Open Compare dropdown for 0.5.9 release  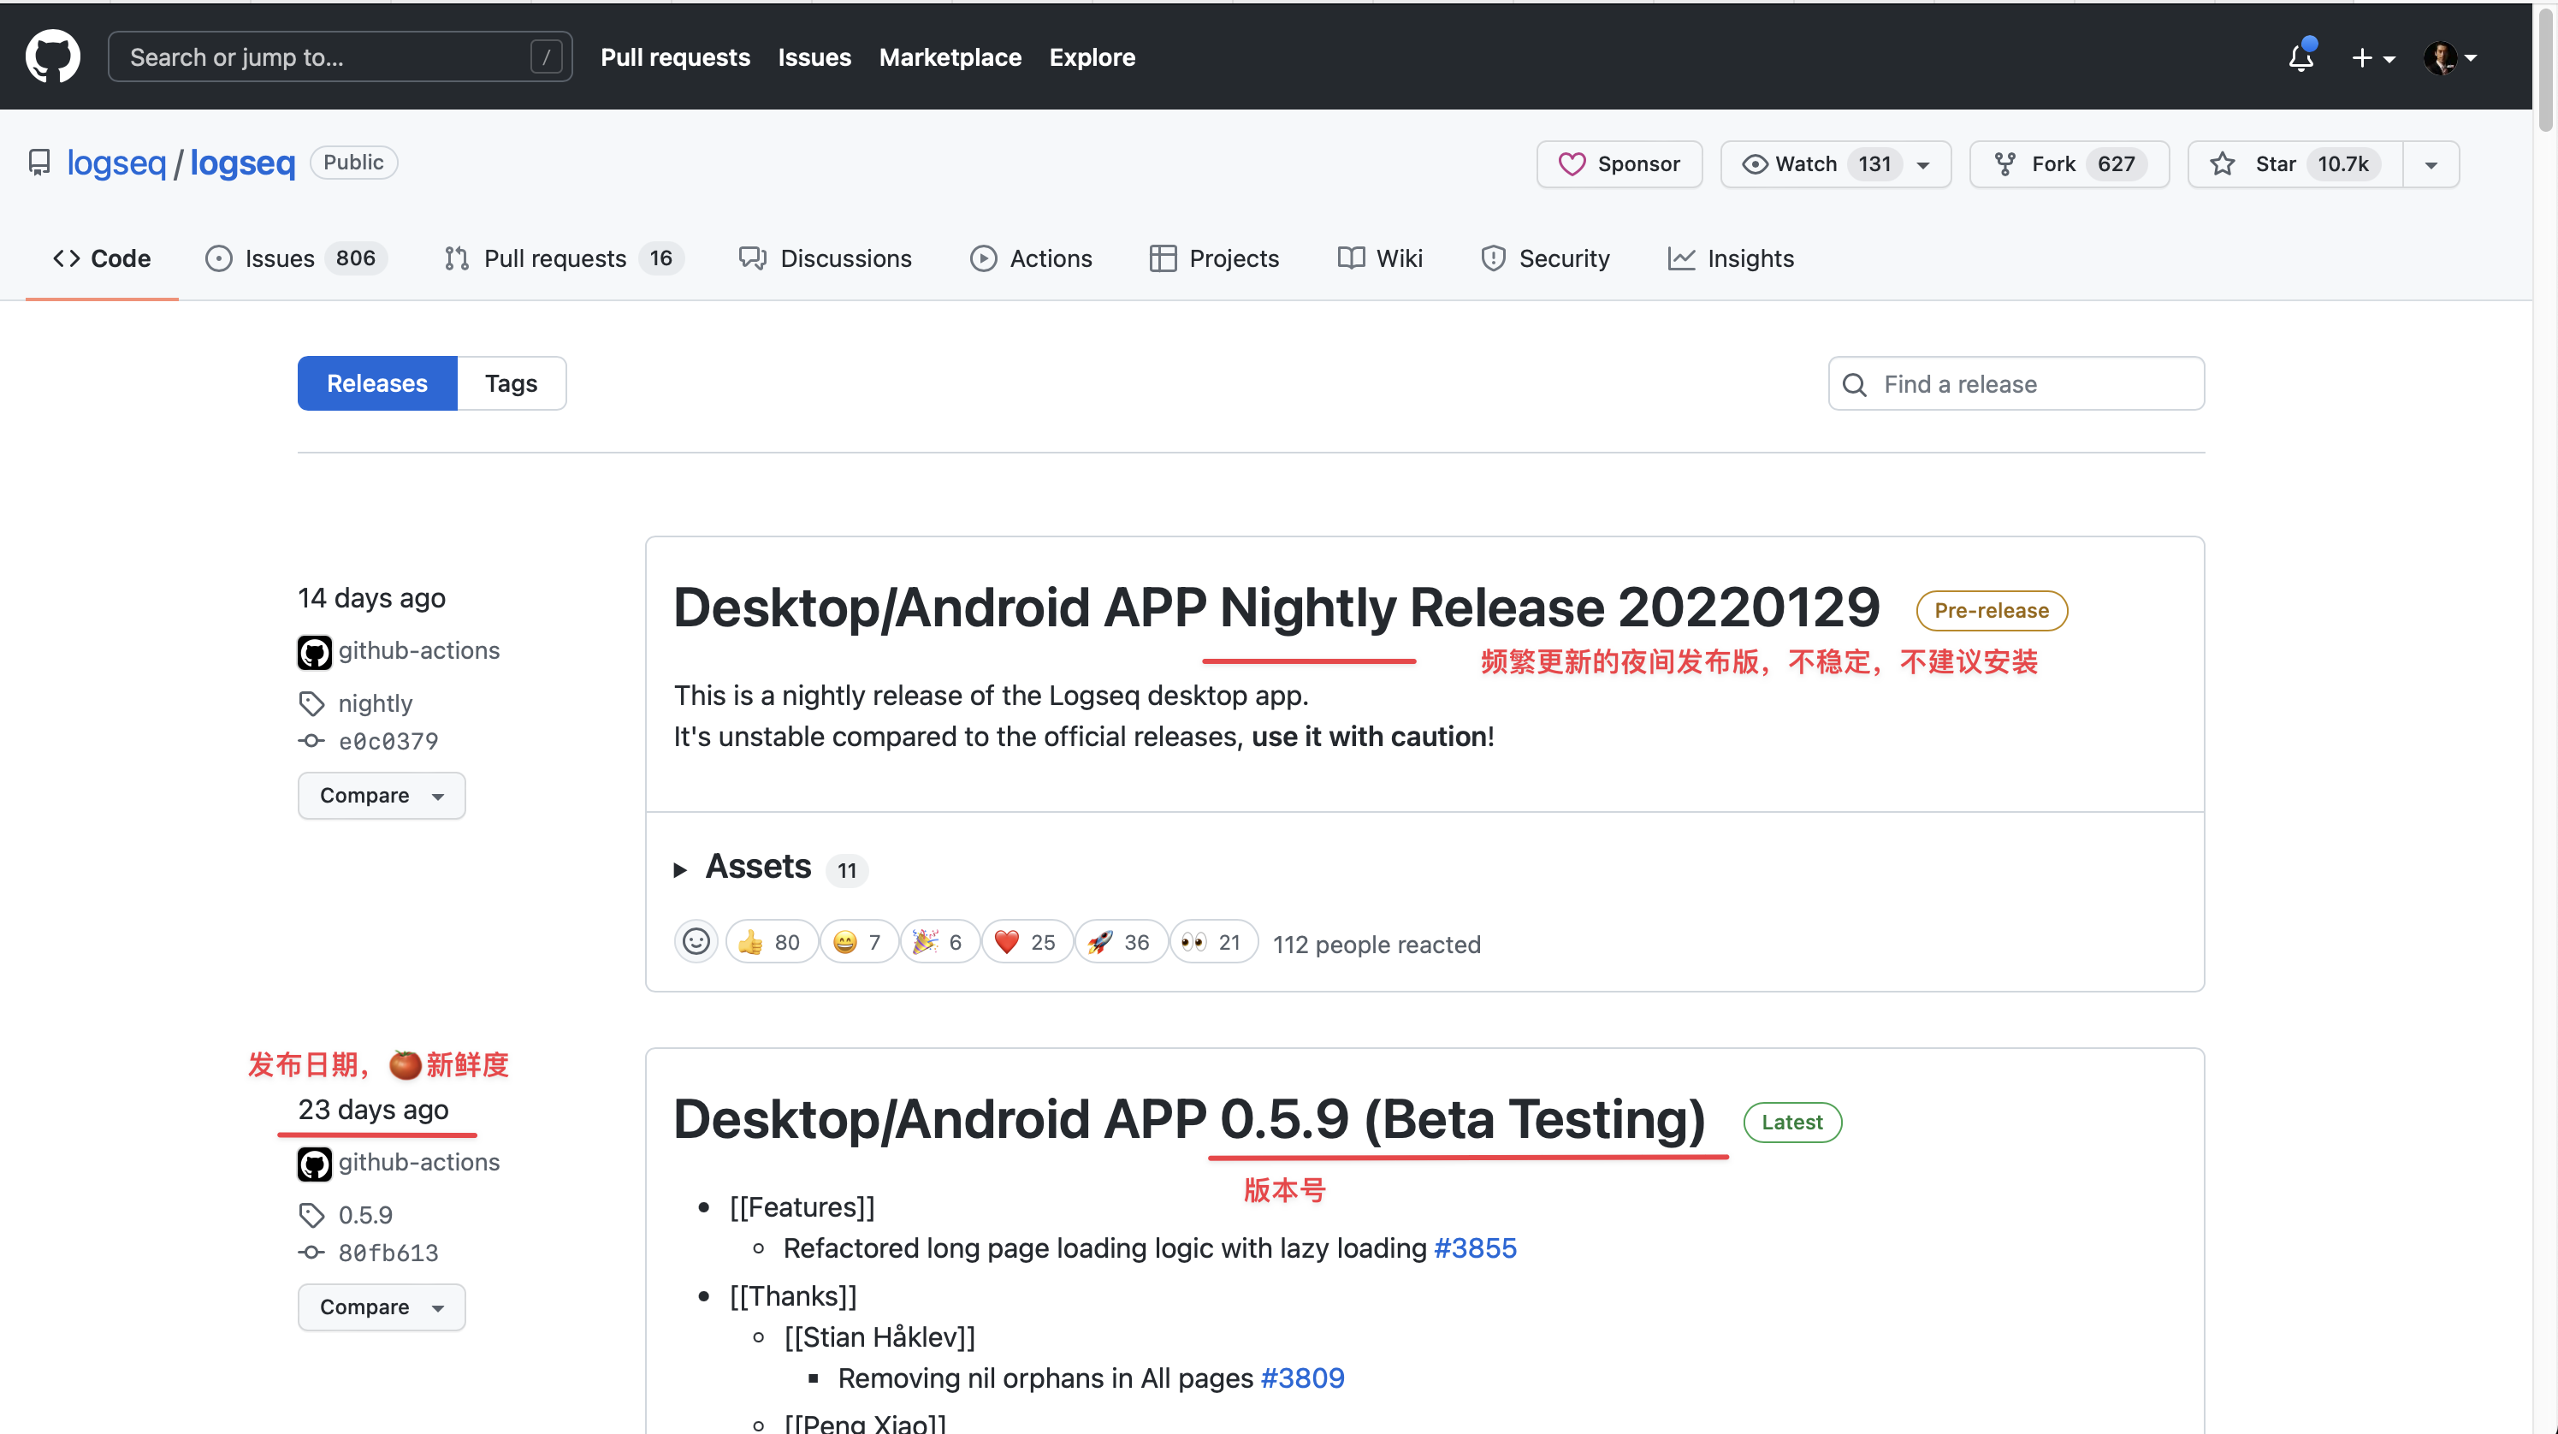(382, 1307)
